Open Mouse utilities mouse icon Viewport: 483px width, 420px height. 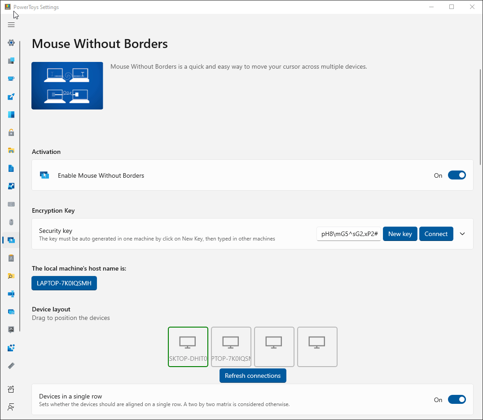[x=11, y=222]
